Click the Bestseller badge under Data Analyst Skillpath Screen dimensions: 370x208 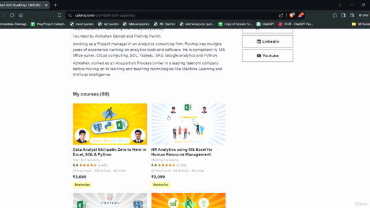click(x=82, y=185)
